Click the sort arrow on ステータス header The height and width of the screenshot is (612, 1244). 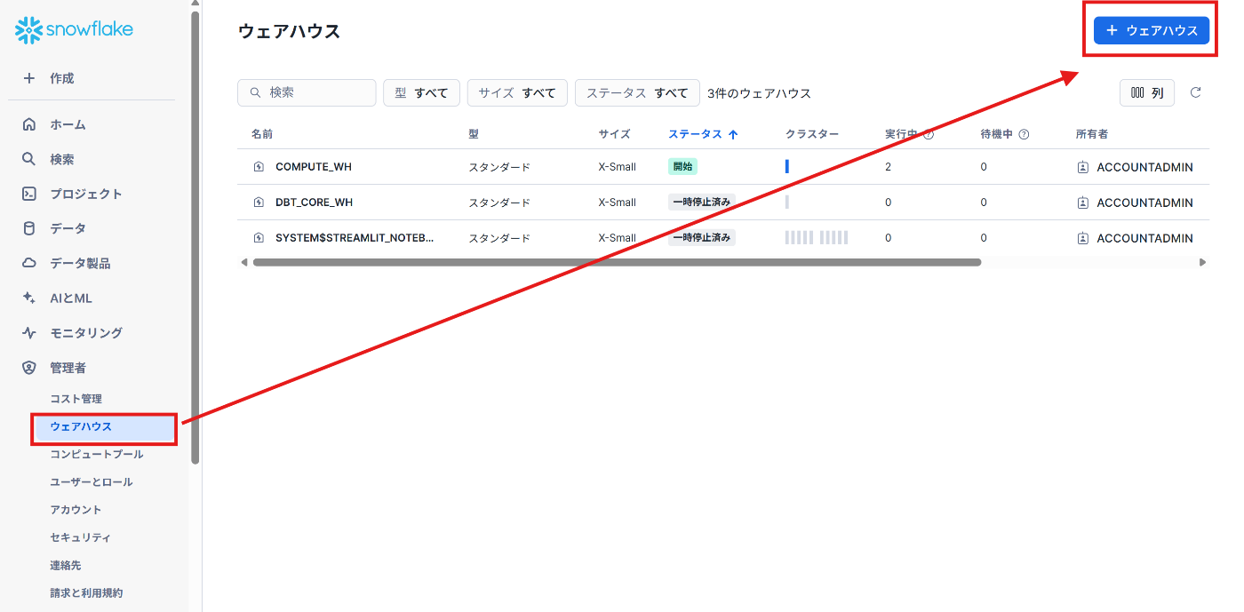coord(733,134)
